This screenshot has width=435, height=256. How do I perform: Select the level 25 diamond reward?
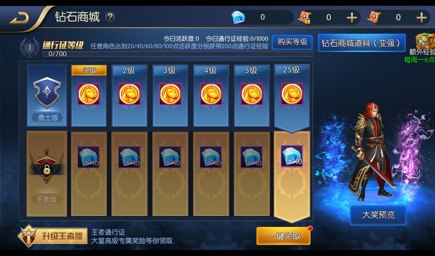coord(292,156)
